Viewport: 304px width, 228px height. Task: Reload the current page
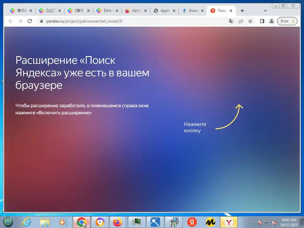pos(30,21)
